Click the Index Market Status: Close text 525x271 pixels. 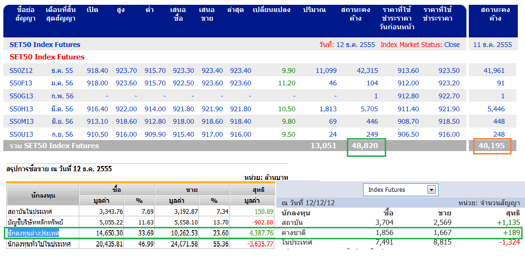(420, 45)
